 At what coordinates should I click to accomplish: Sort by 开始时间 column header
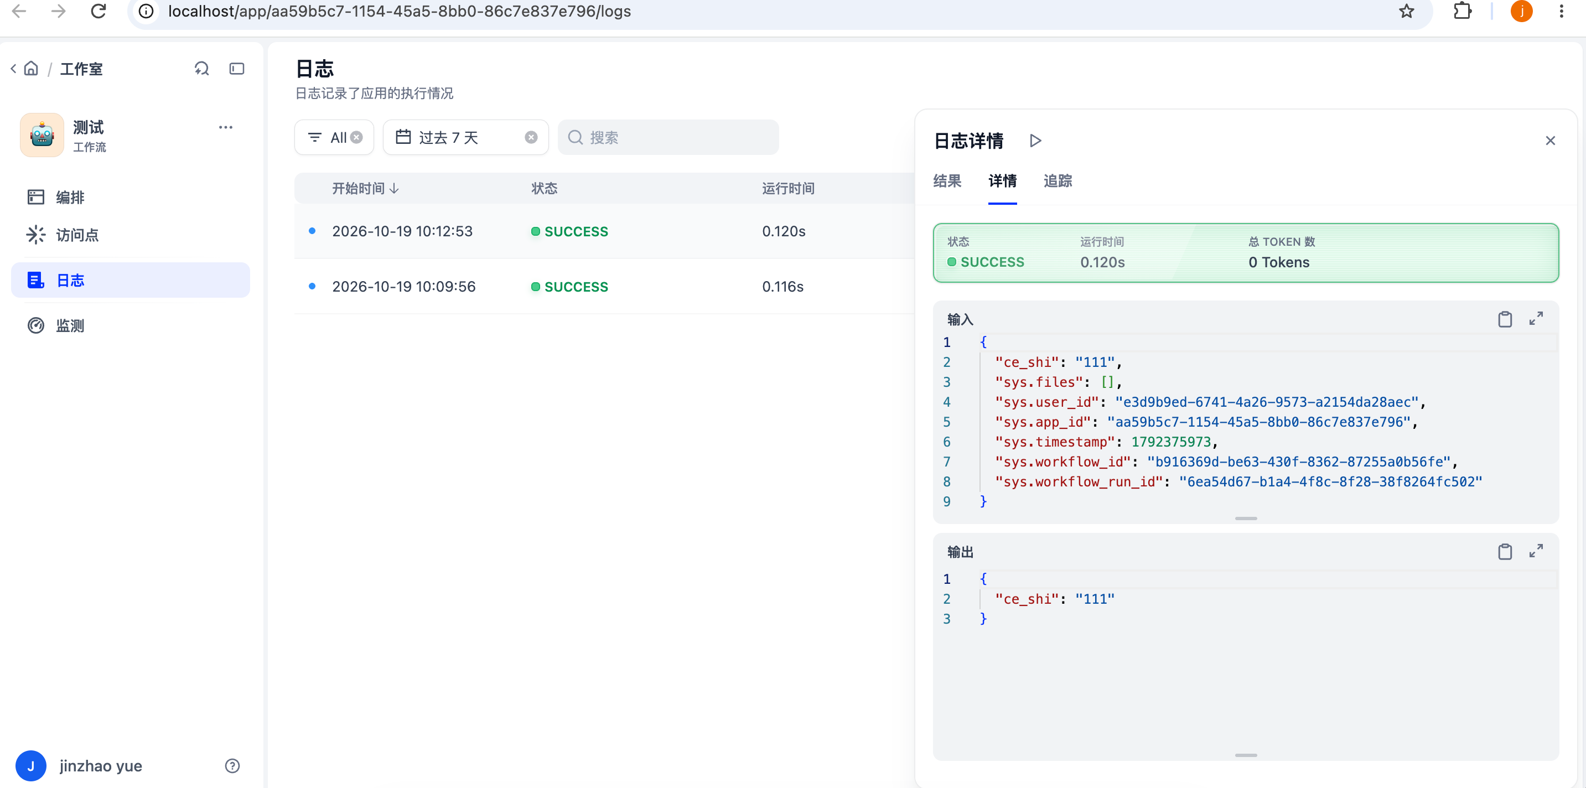365,188
